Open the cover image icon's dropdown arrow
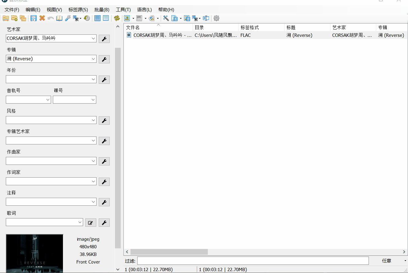Viewport: 408px width, 273px height. pos(133,19)
